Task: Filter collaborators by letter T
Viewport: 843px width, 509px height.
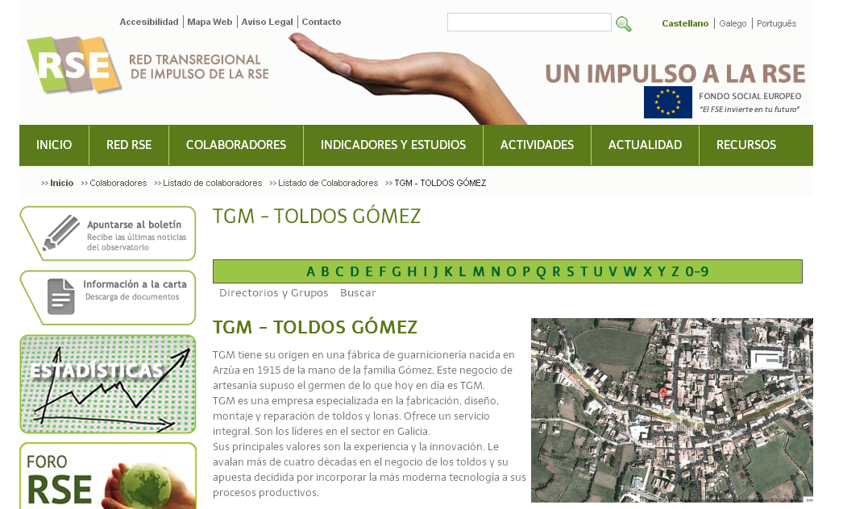Action: 583,272
